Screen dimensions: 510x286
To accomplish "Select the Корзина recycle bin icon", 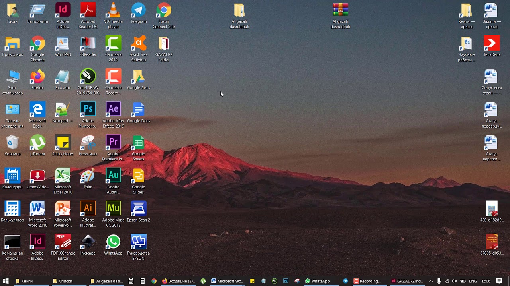I will pos(12,146).
